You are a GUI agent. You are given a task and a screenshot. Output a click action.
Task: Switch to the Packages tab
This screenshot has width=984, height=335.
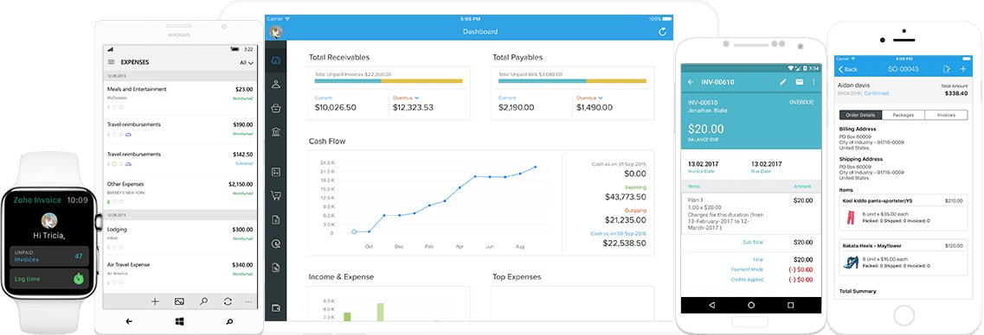coord(903,115)
